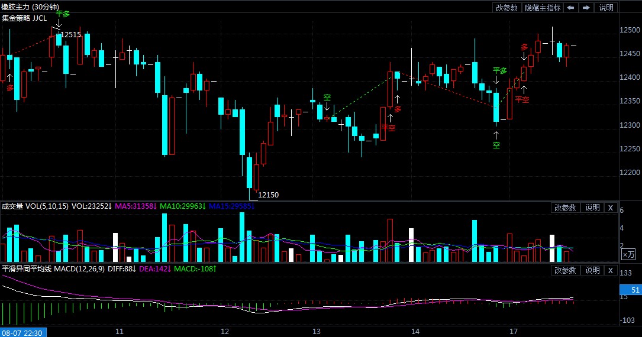This screenshot has height=337, width=642.
Task: Click the 12200 price axis label
Action: coord(630,173)
